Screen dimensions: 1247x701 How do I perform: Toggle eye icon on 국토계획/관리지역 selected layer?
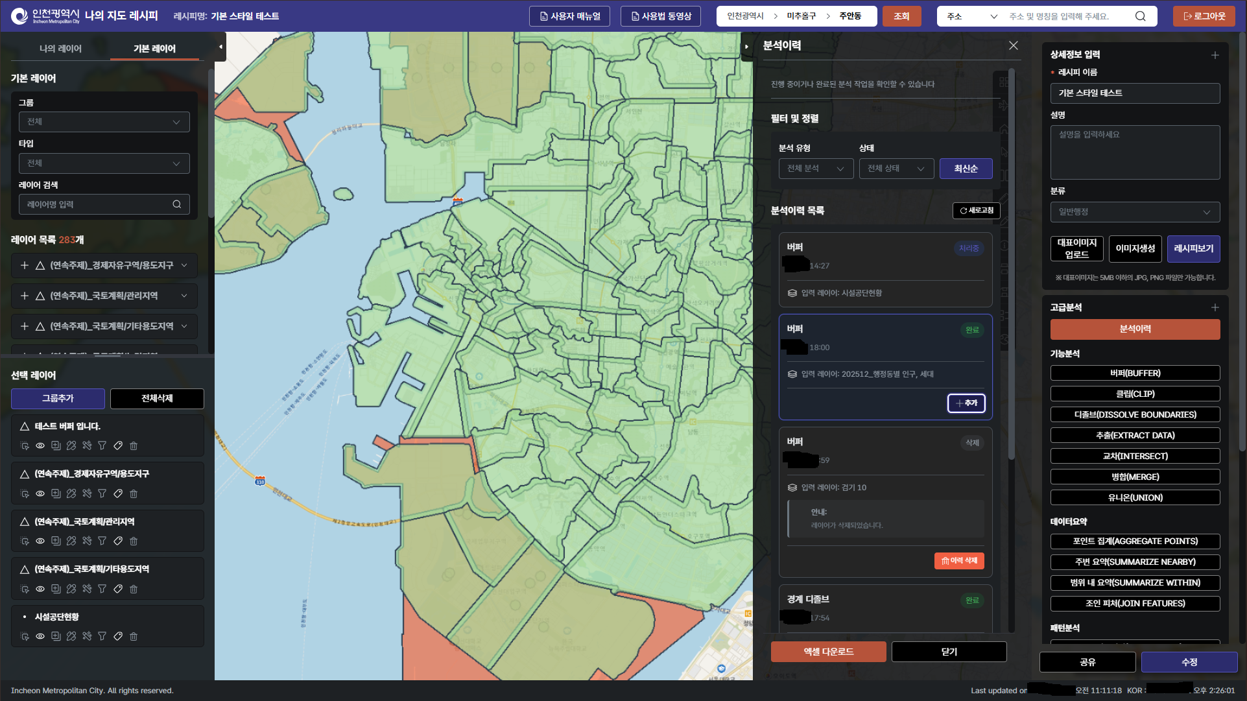(40, 541)
